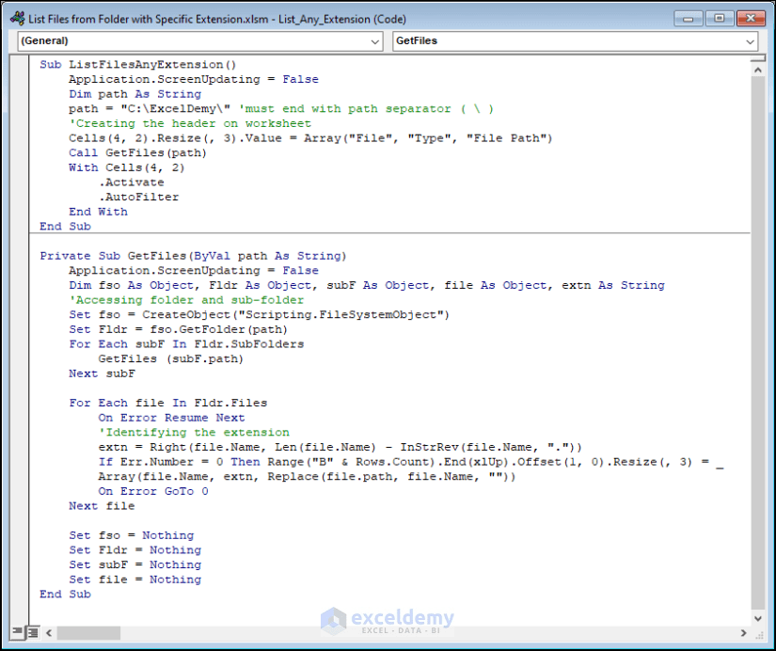This screenshot has width=776, height=651.
Task: Click the 'Next subF' line
Action: coord(102,373)
